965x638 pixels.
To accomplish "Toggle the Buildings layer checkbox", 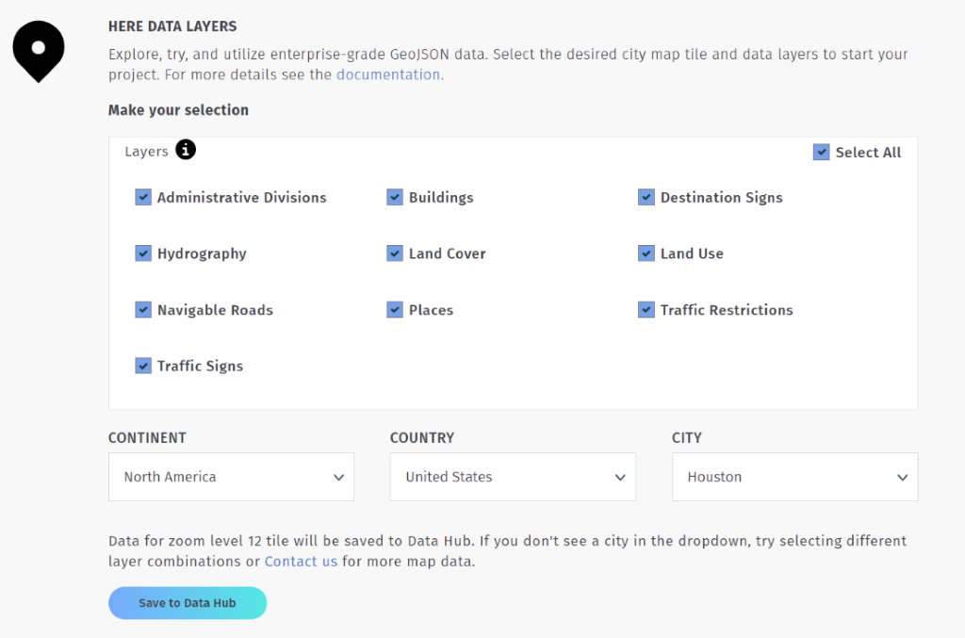I will pos(395,197).
